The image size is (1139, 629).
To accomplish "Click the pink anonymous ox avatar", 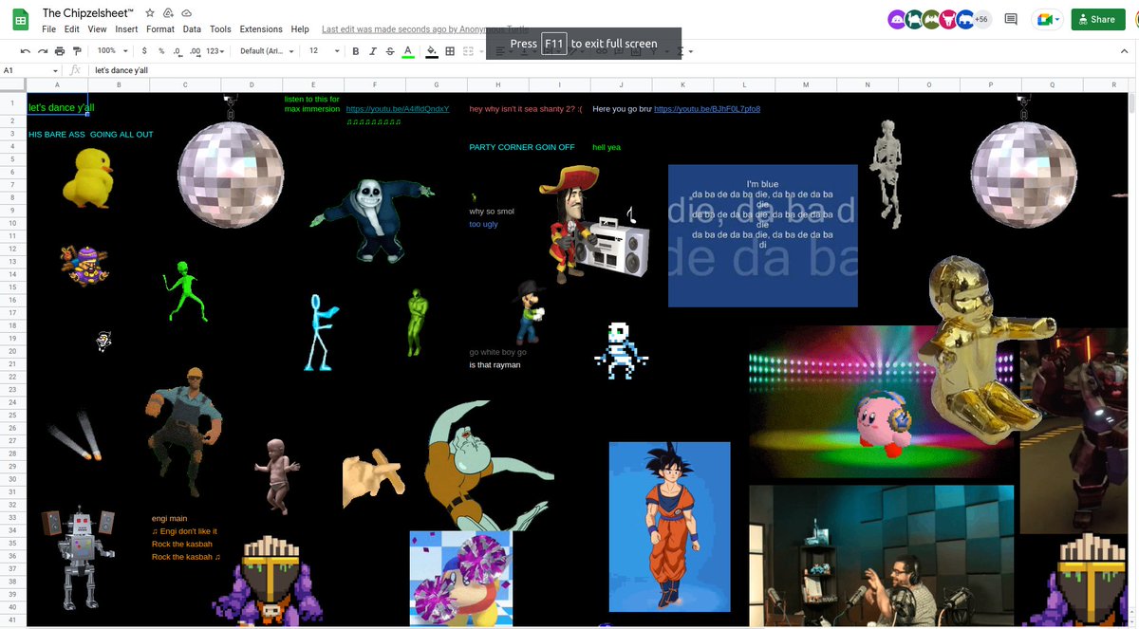I will [x=948, y=19].
